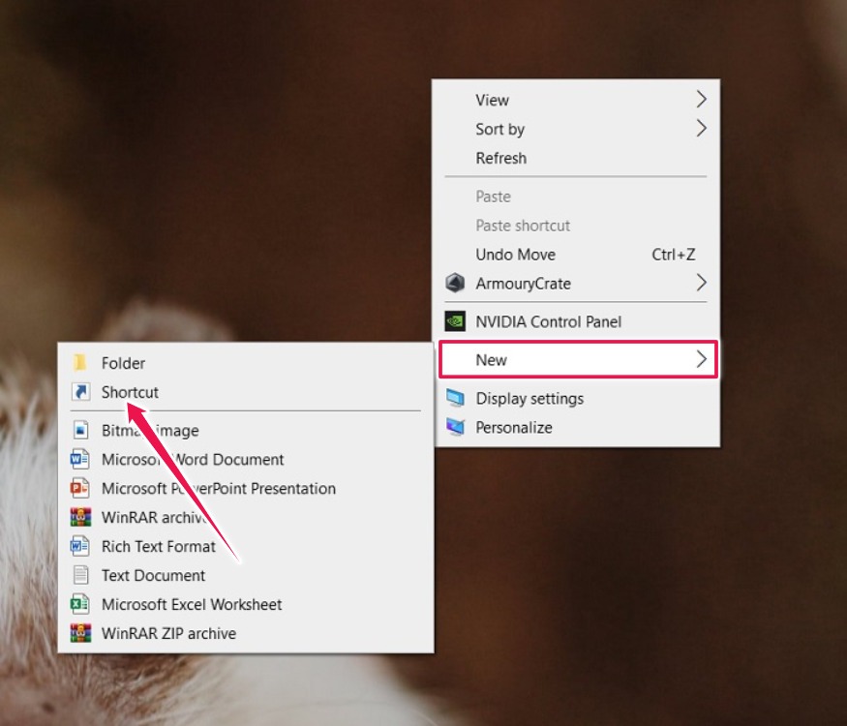Screen dimensions: 847x726
Task: Click Undo Move
Action: (515, 254)
